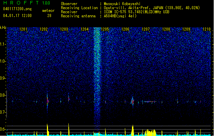This screenshot has height=136, width=214.
Task: Click the strong meteor echo after 1206
Action: click(x=133, y=102)
